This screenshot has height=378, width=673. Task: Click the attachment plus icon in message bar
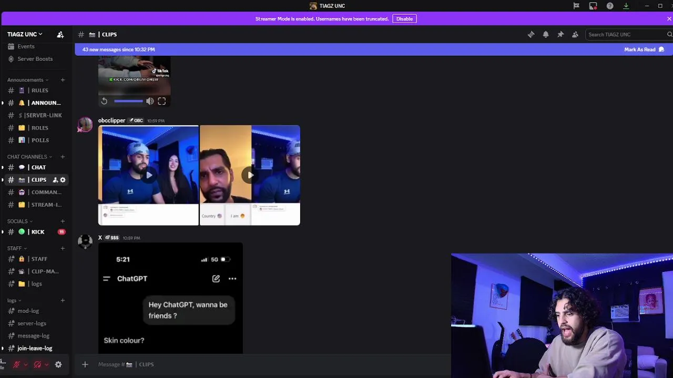[85, 364]
